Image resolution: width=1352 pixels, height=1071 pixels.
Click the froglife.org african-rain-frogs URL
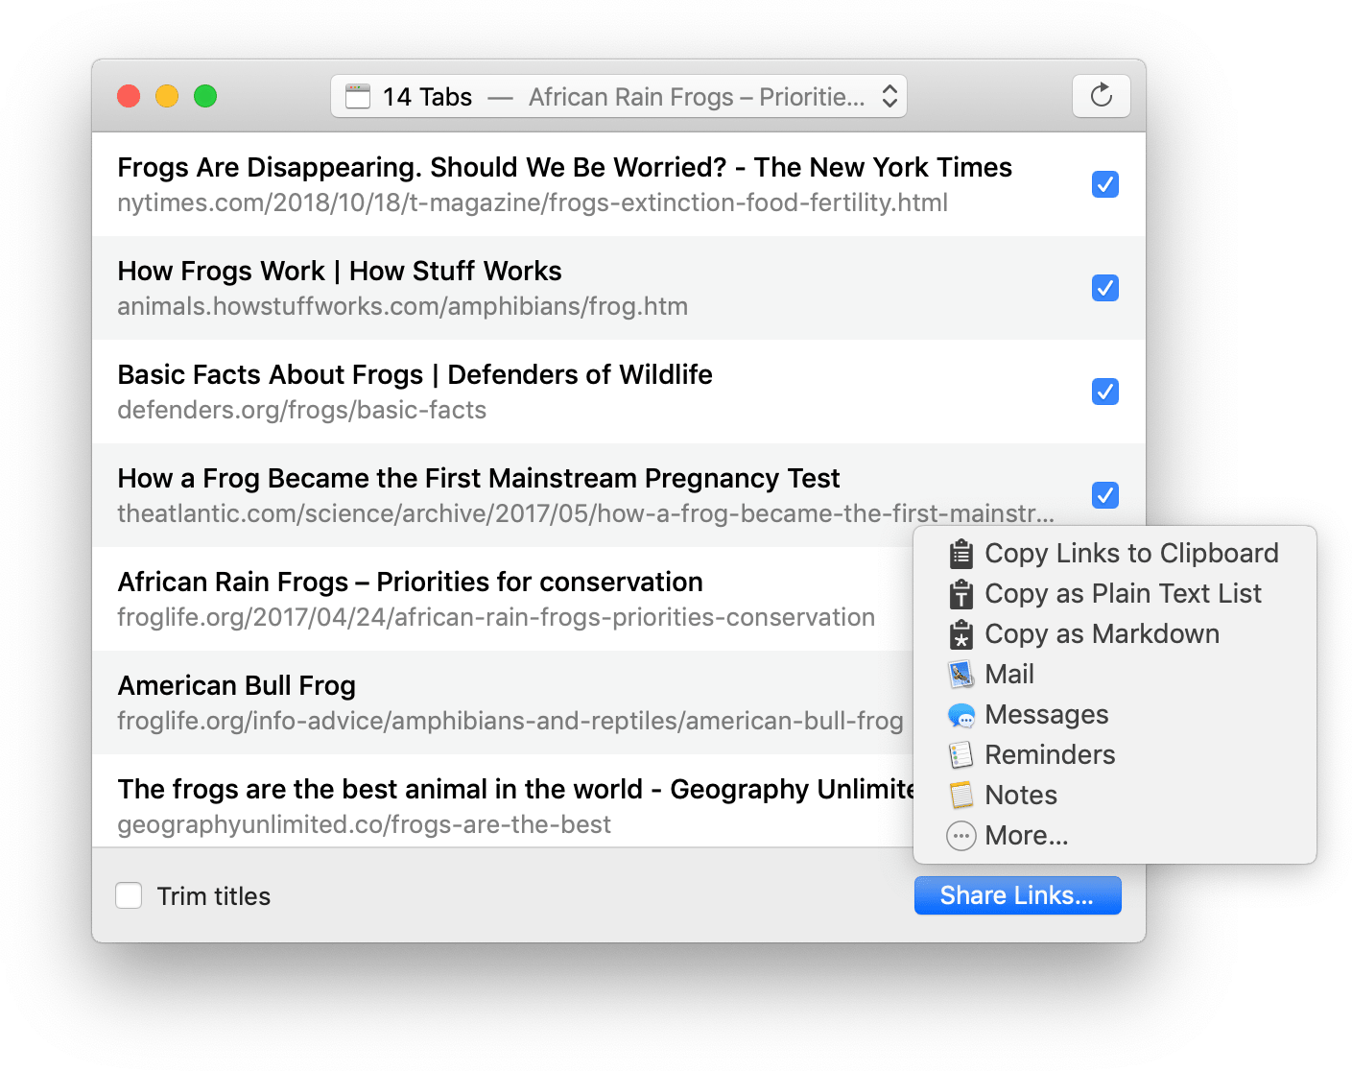pyautogui.click(x=496, y=618)
